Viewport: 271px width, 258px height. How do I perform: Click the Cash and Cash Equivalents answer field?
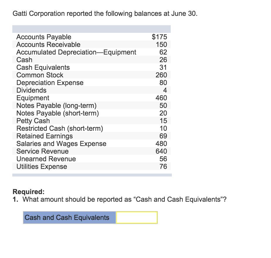click(x=137, y=218)
